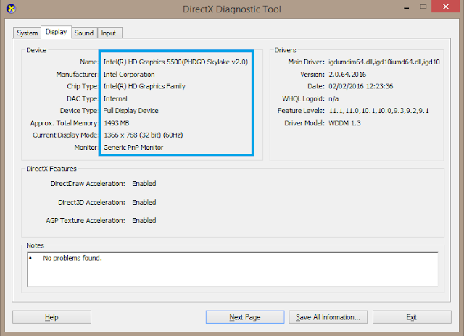
Task: Click driver version 2.0.64.2016
Action: click(347, 74)
